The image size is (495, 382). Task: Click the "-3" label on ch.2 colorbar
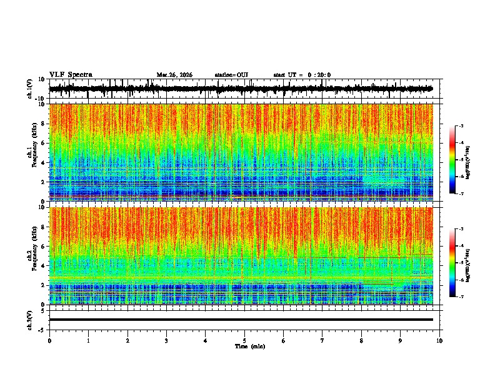[x=461, y=229]
